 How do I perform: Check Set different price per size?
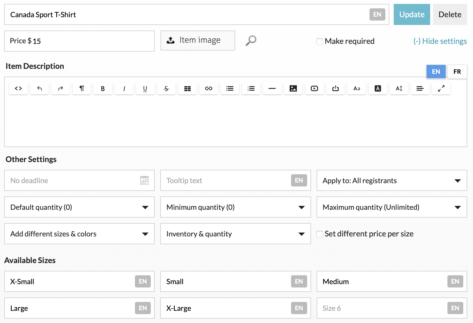click(x=320, y=234)
